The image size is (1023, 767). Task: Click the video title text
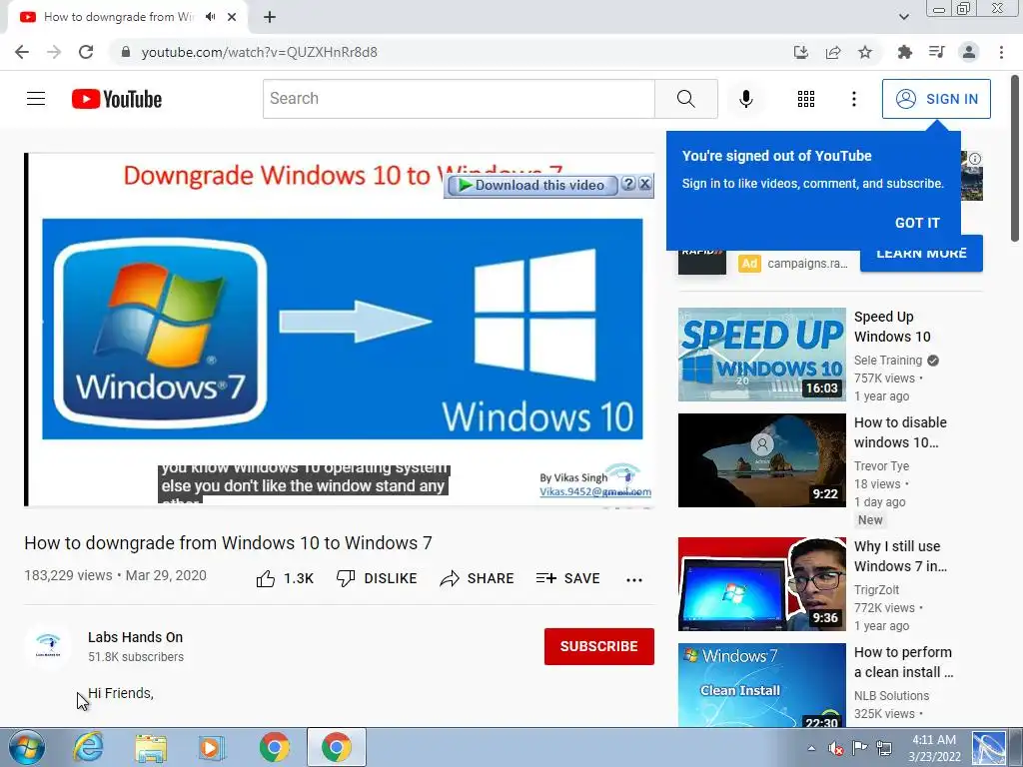(x=228, y=542)
